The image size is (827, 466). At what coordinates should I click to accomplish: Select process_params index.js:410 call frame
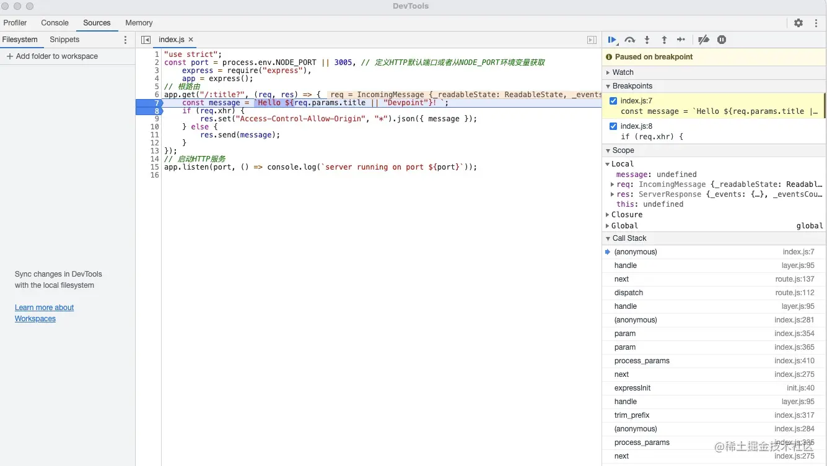[714, 361]
